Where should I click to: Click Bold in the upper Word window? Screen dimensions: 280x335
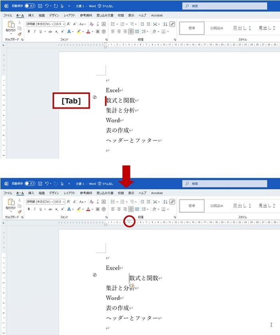pos(29,31)
